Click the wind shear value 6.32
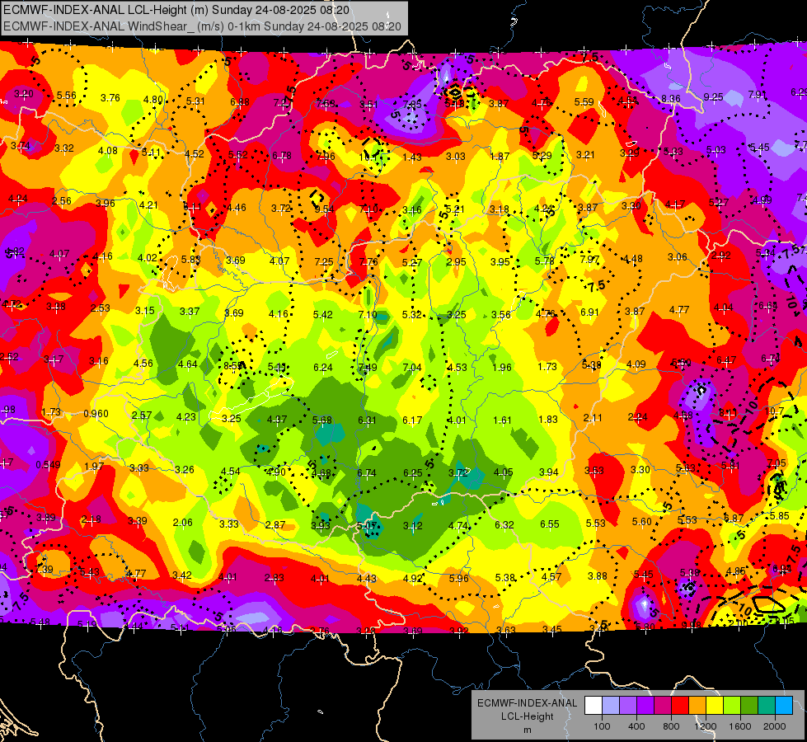 pyautogui.click(x=504, y=524)
